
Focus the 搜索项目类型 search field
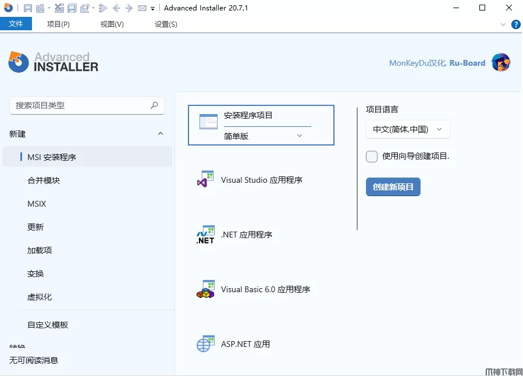point(87,105)
